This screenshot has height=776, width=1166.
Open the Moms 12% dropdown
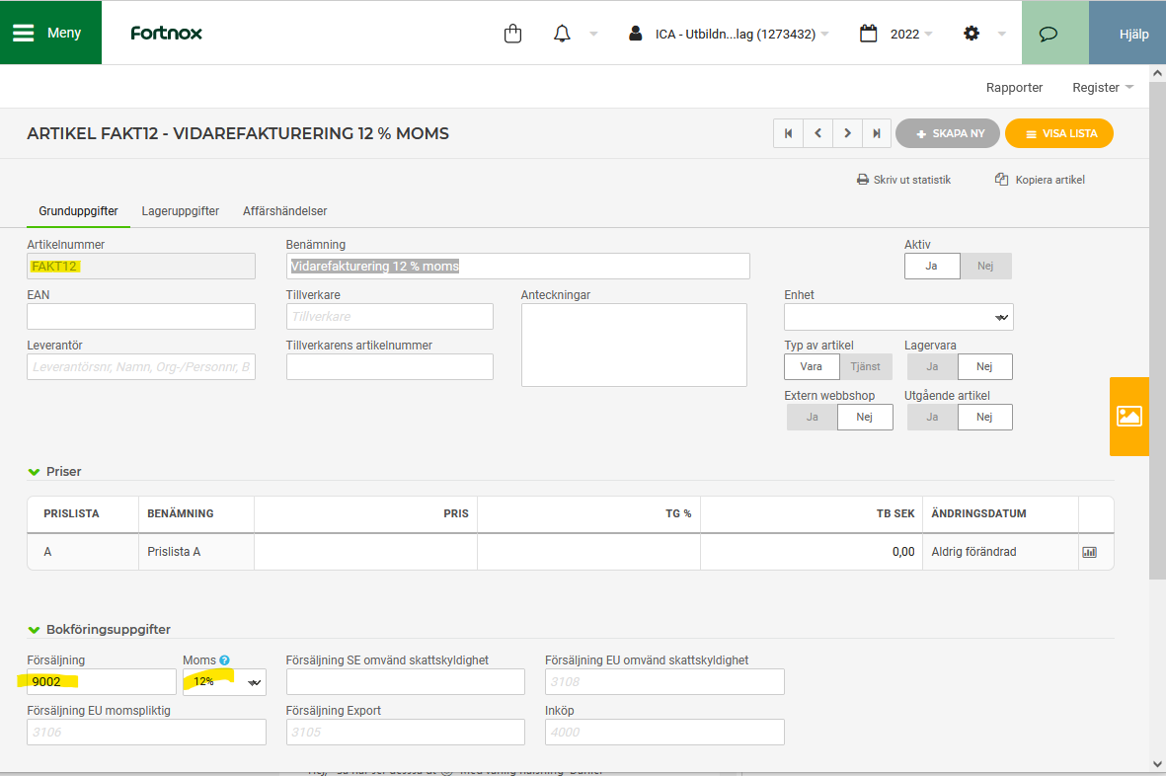[224, 681]
